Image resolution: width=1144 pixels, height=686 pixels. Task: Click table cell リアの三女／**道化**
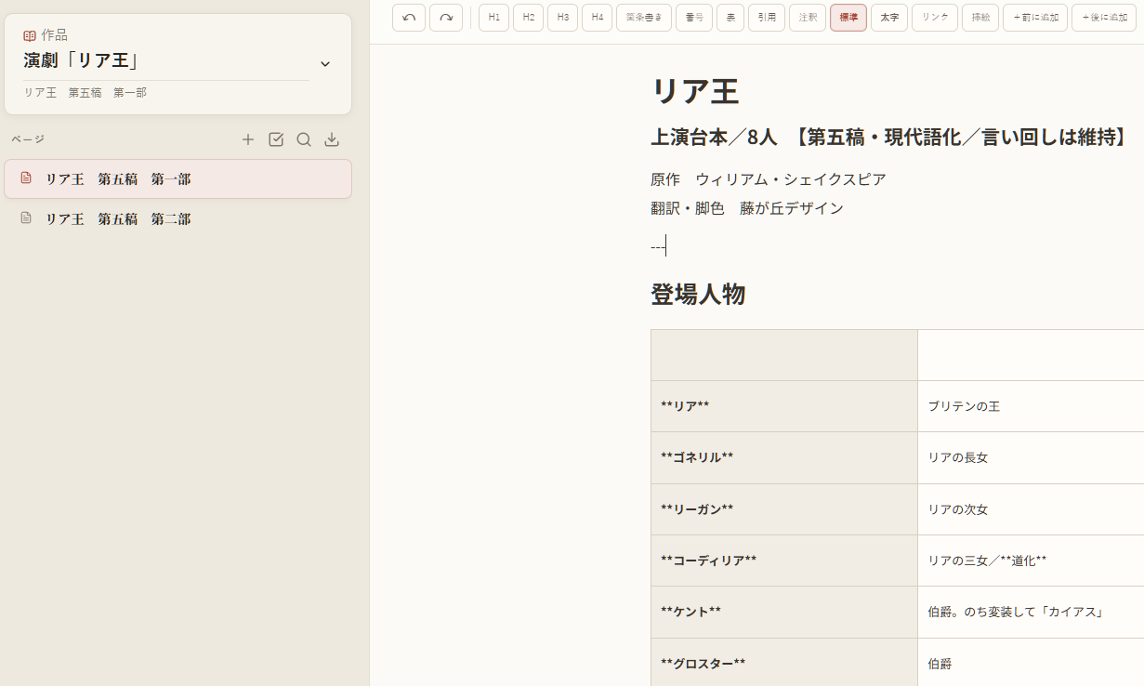click(1031, 561)
